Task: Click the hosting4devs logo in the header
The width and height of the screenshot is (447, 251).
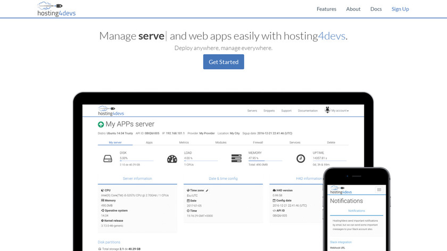Action: pos(56,9)
